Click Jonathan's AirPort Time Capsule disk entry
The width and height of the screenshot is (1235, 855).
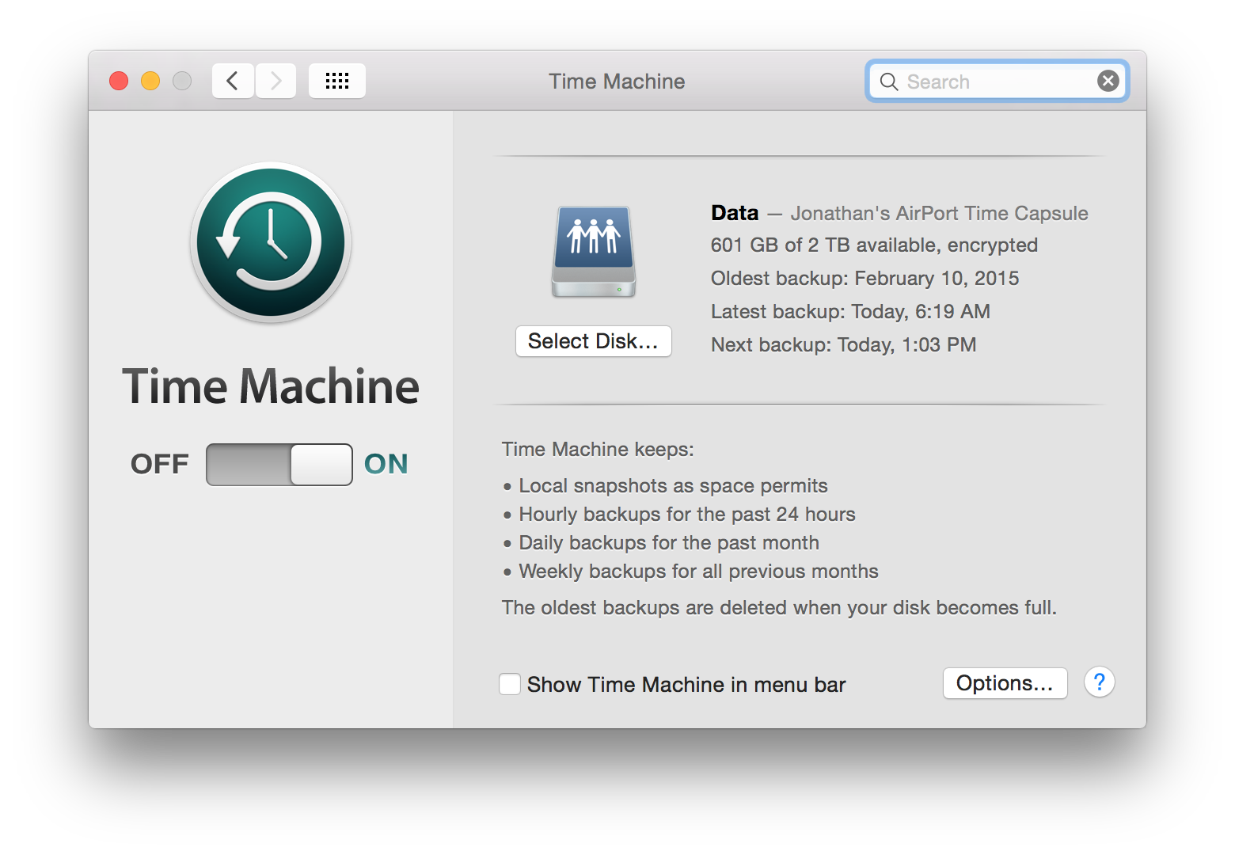click(x=938, y=213)
